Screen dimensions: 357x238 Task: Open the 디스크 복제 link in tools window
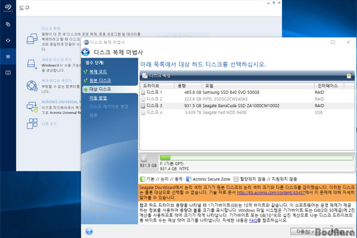pos(51,28)
